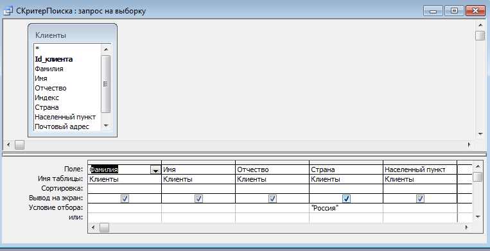
Task: Click the sort cell under Фамилия
Action: click(x=125, y=189)
